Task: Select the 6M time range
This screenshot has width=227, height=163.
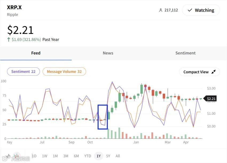Action: point(76,156)
